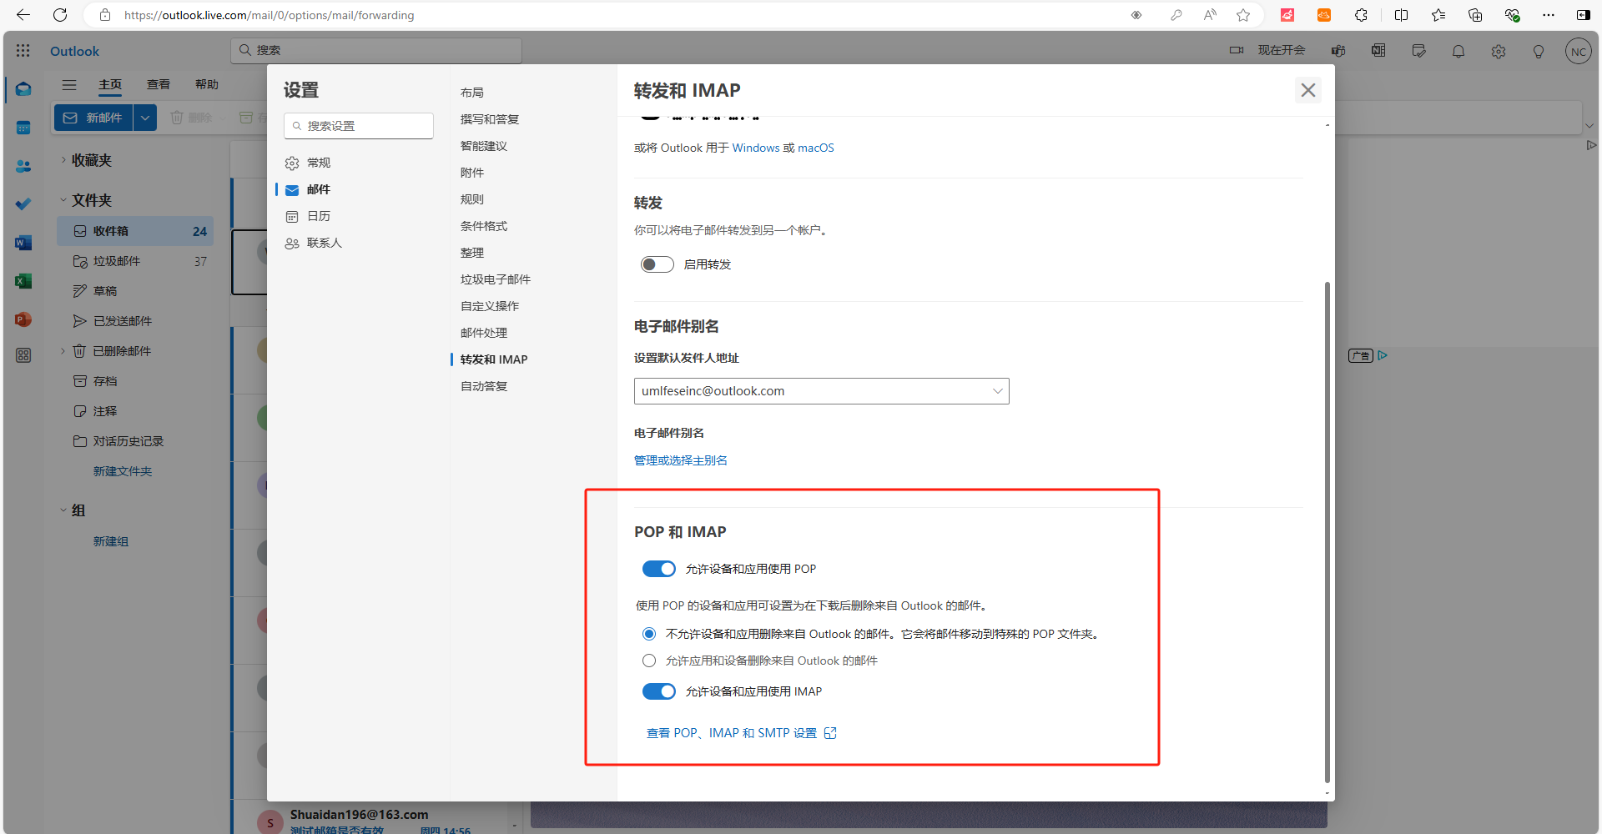Open browser collections icon
The height and width of the screenshot is (834, 1602).
pyautogui.click(x=1475, y=15)
